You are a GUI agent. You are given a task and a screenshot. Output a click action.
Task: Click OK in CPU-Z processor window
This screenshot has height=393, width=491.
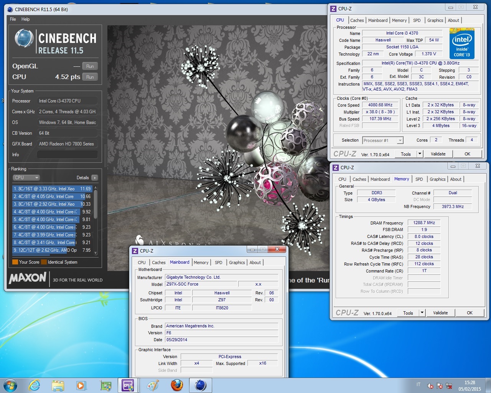[x=467, y=154]
